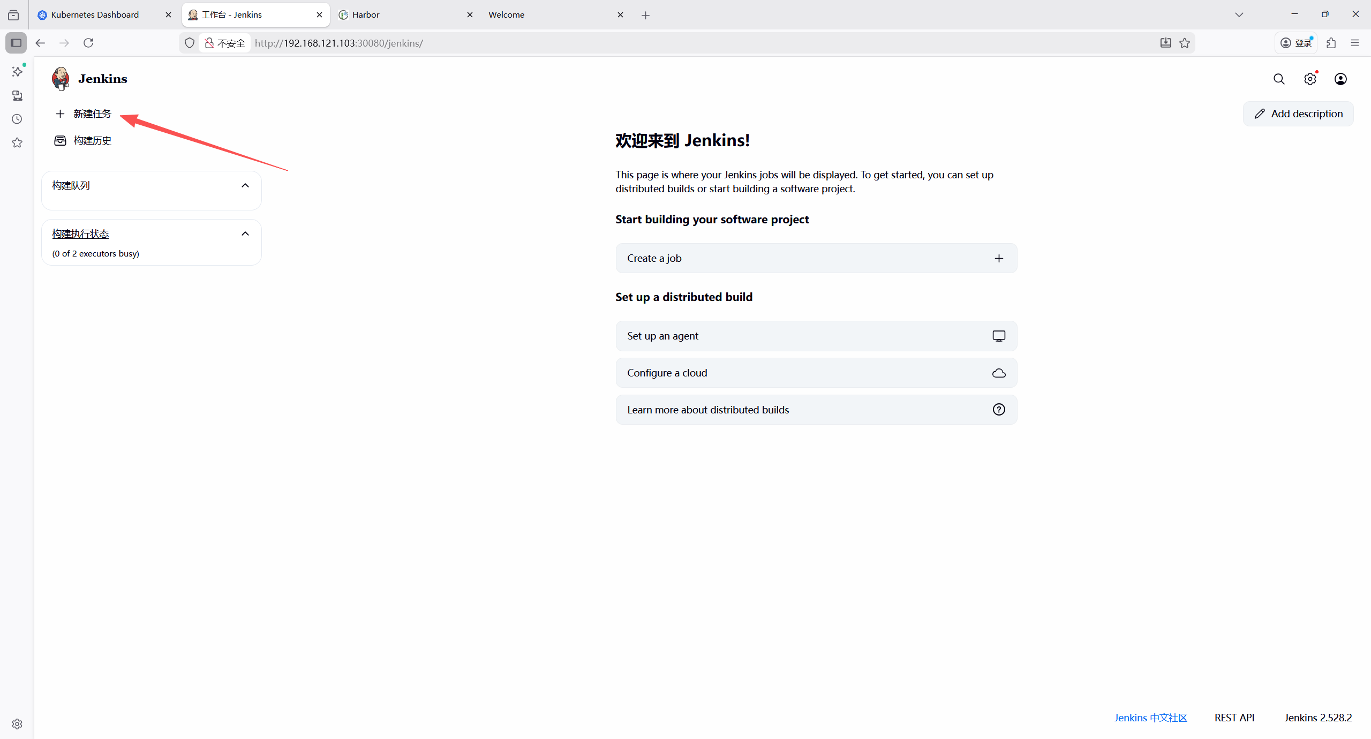The image size is (1371, 739).
Task: Open Manage Jenkins gear icon
Action: (x=1310, y=79)
